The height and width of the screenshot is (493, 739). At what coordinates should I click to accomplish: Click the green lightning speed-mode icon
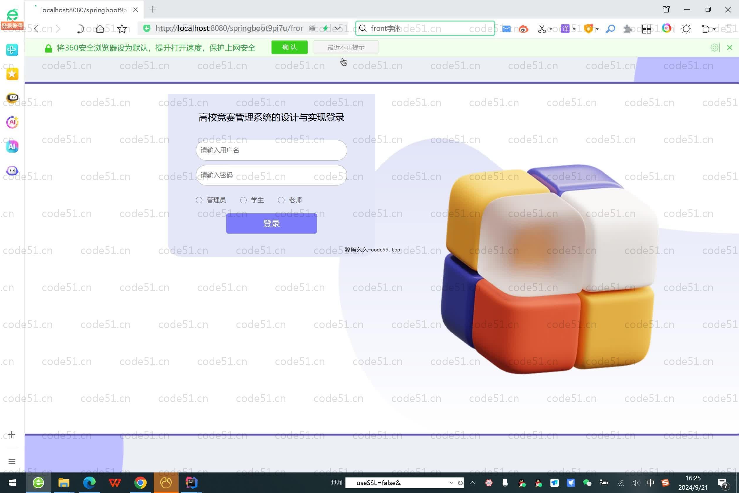pyautogui.click(x=326, y=28)
